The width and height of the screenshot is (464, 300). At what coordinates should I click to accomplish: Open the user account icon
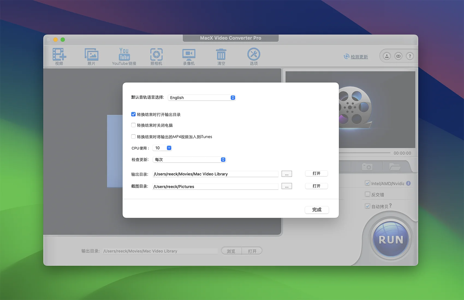pyautogui.click(x=387, y=56)
